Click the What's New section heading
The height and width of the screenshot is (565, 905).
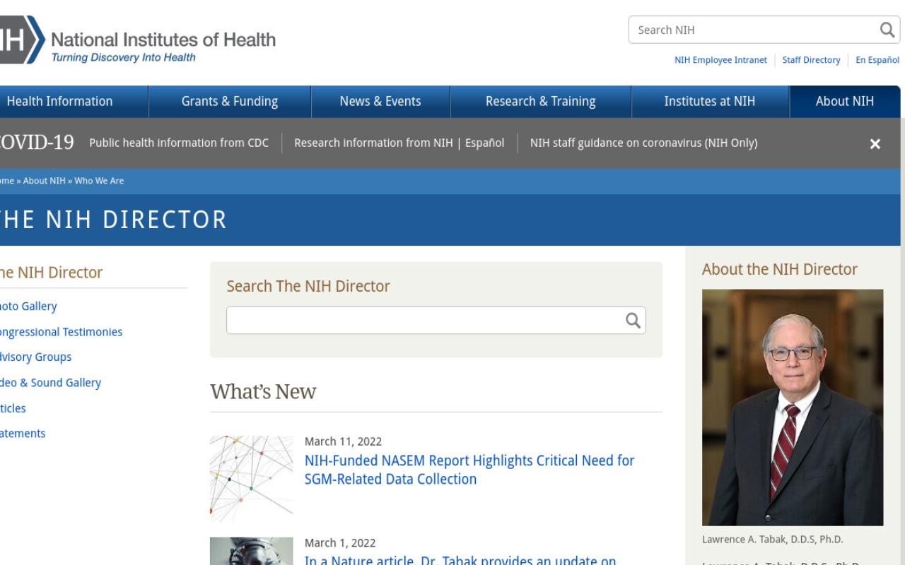(263, 392)
